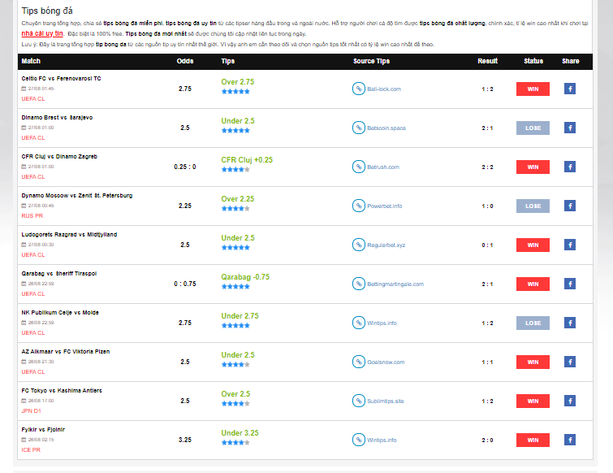613x473 pixels.
Task: Click odds value 3.25 in Fylkir row
Action: pyautogui.click(x=185, y=440)
